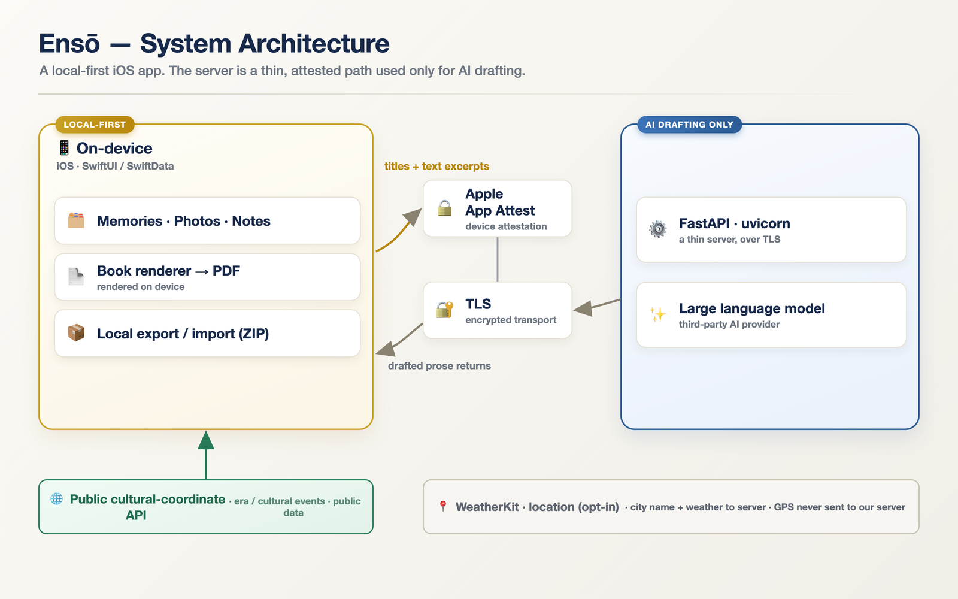Click the padlock icon in Apple App Attest

pyautogui.click(x=444, y=208)
